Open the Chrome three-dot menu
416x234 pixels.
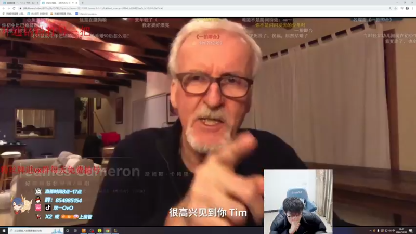[x=412, y=8]
